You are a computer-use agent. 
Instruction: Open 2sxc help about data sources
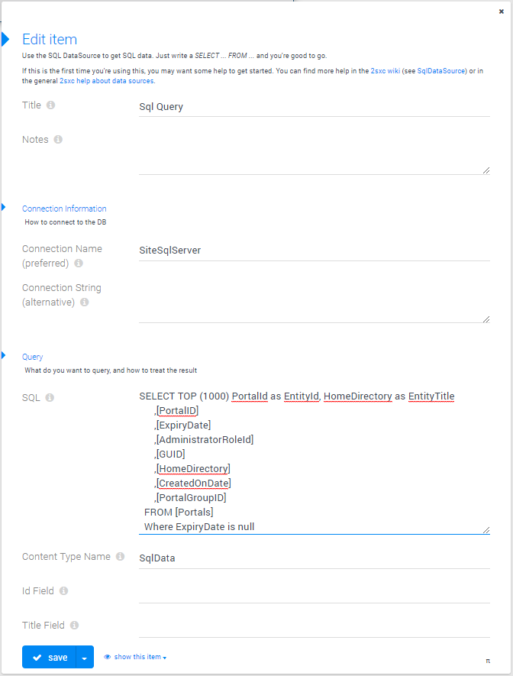click(x=106, y=81)
